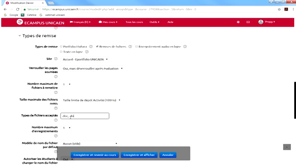Open help for Verrouiller les pages soumises

(55, 77)
